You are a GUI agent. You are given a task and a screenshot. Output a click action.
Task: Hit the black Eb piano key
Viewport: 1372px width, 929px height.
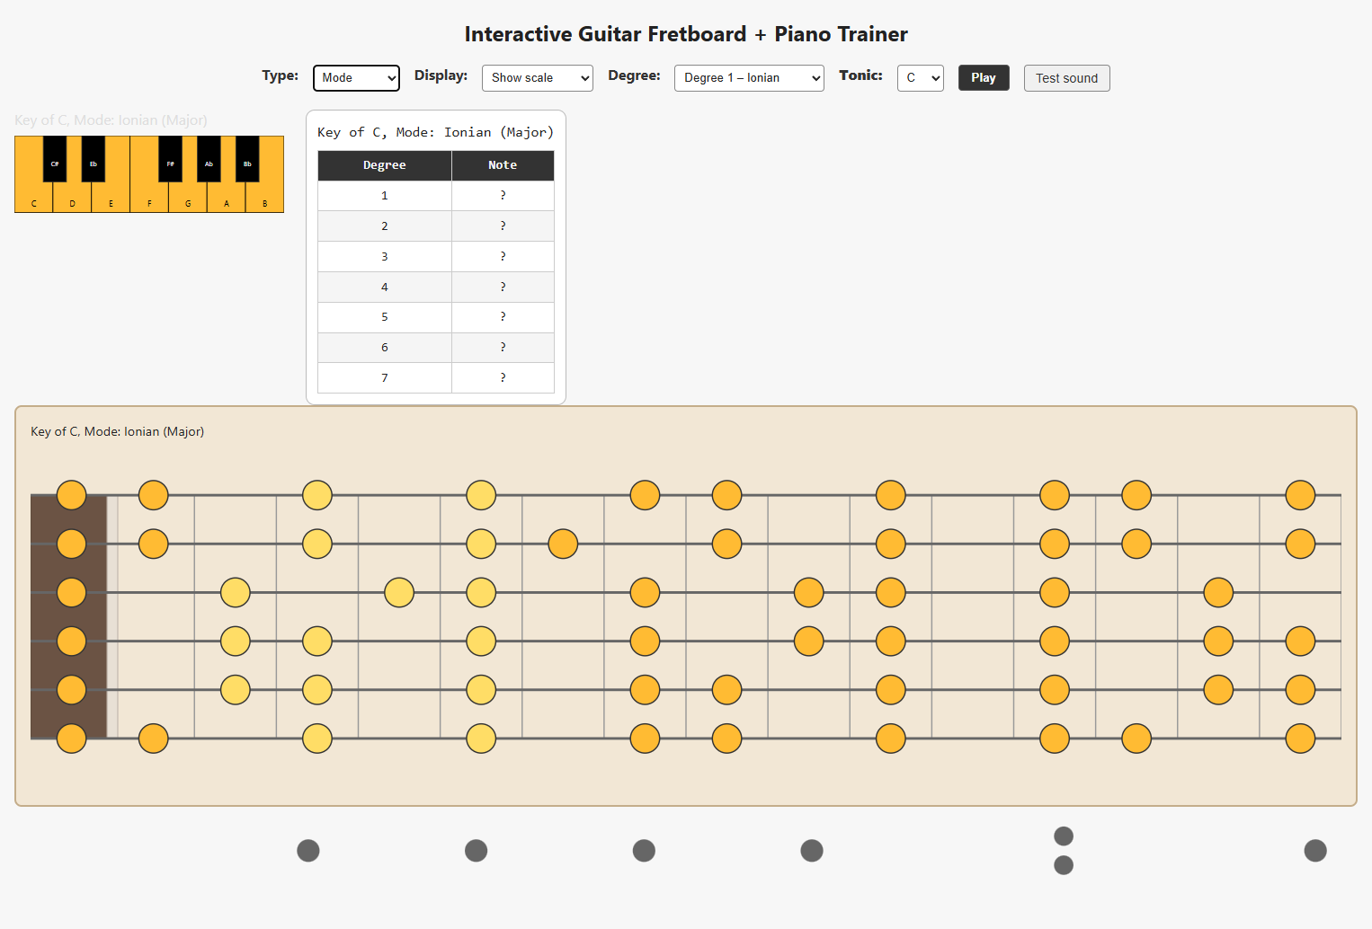point(94,159)
